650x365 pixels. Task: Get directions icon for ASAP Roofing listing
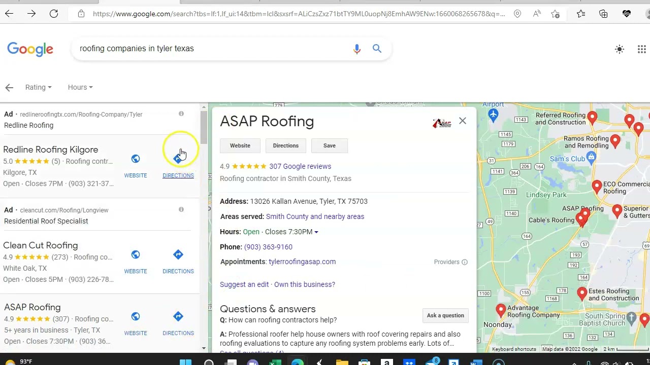point(178,316)
